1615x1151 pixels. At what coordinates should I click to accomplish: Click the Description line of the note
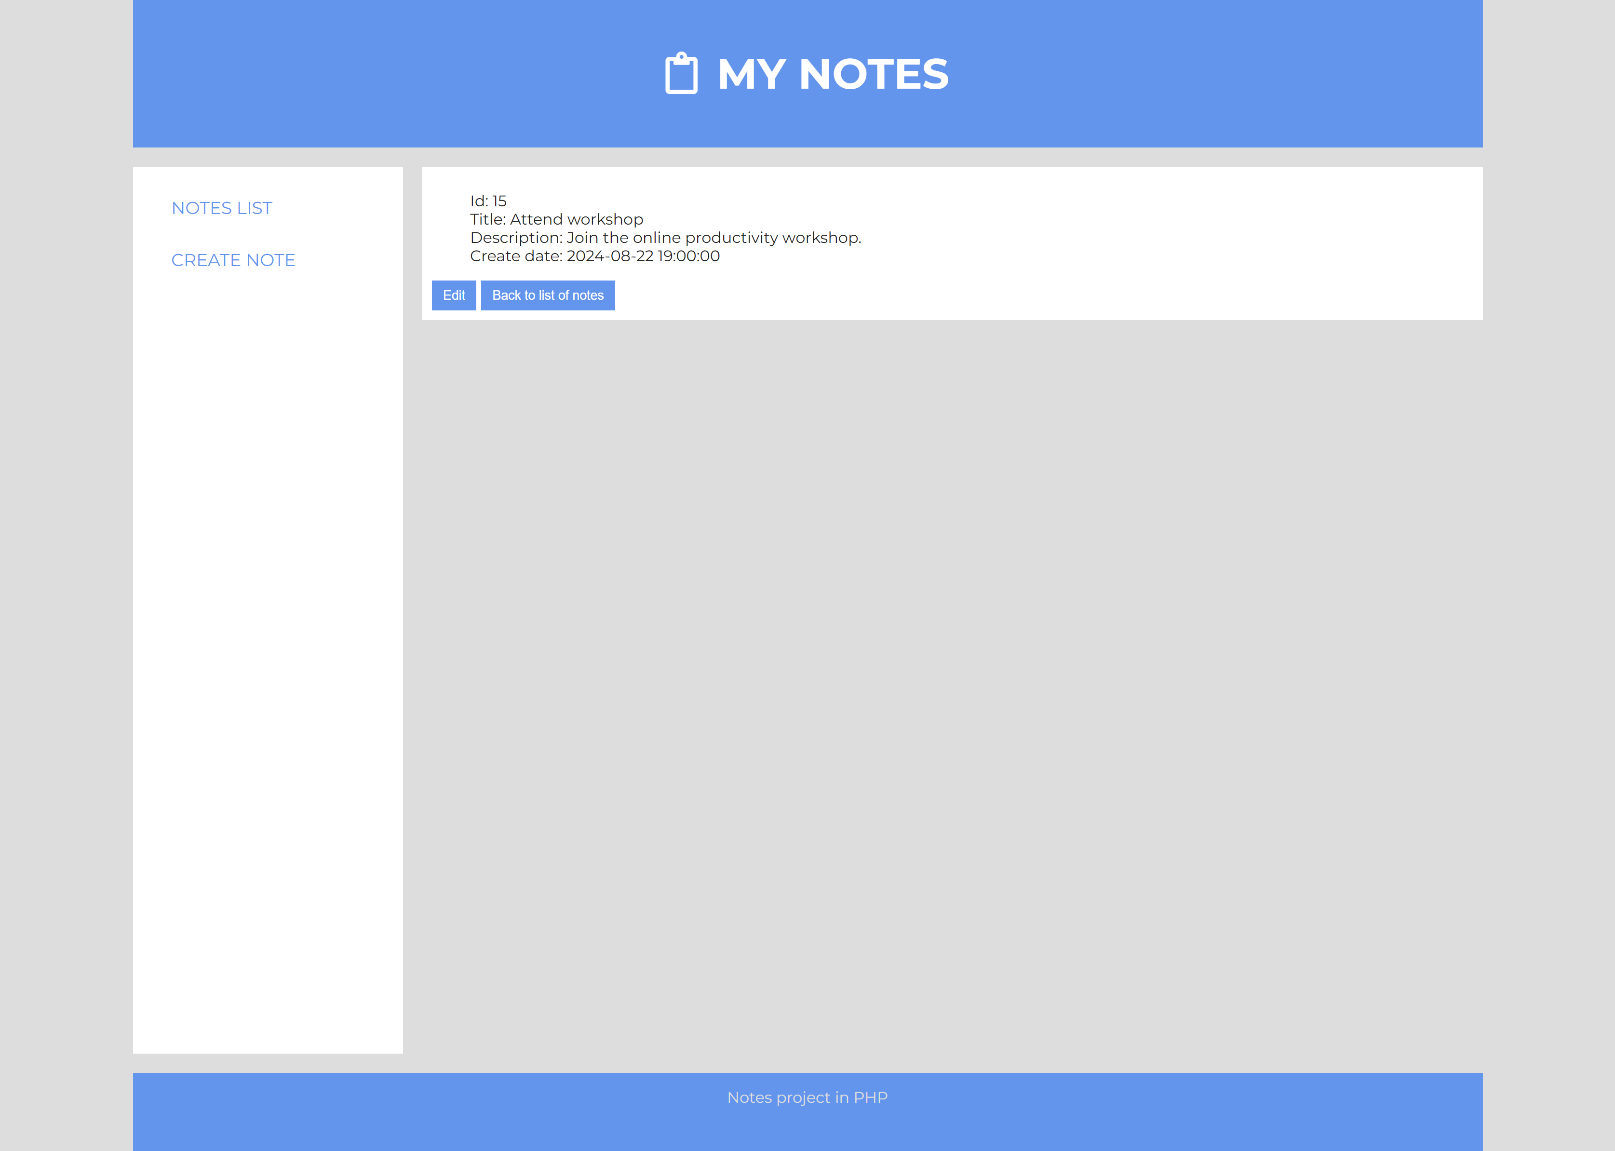point(665,238)
